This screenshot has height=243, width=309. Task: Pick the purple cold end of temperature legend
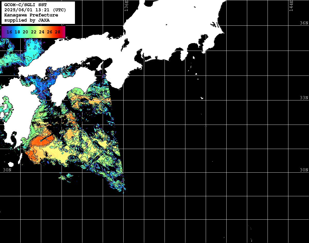pos(3,32)
